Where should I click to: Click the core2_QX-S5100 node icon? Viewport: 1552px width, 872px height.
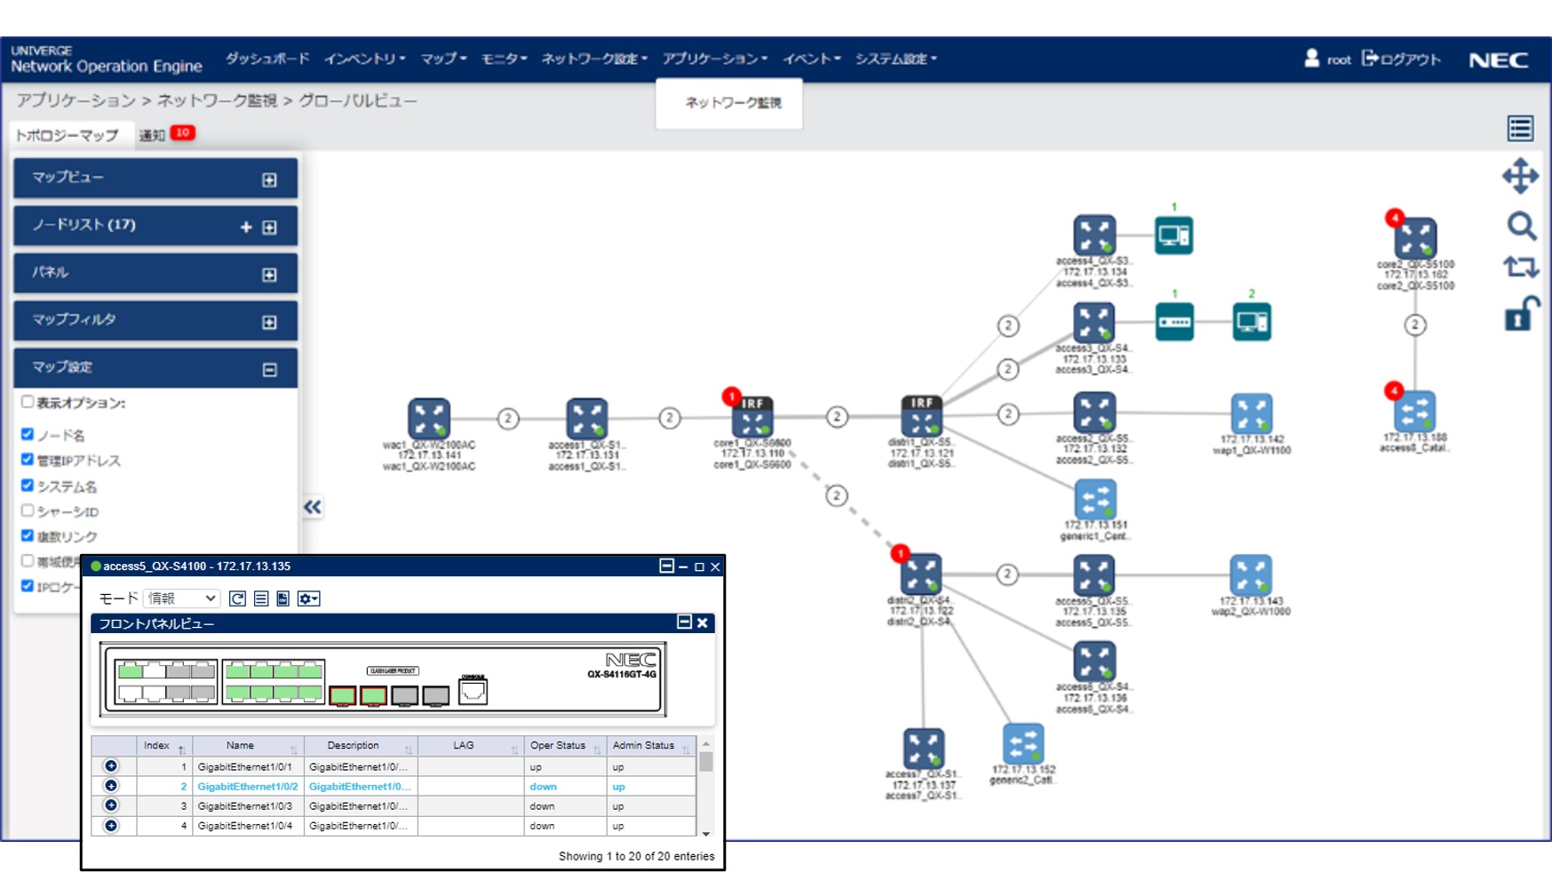coord(1414,238)
